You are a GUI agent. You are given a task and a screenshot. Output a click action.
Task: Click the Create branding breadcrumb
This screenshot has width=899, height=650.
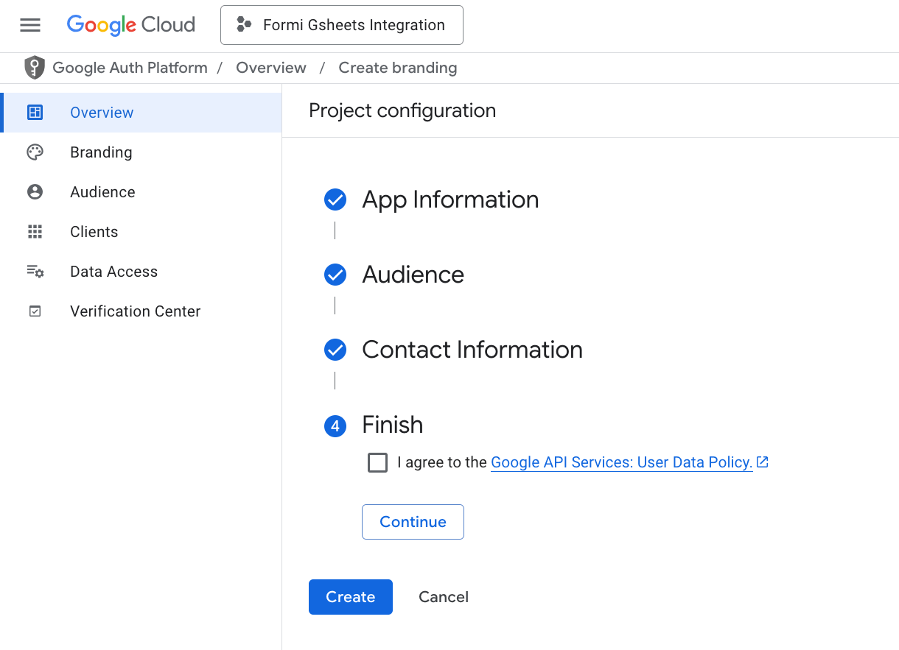398,68
